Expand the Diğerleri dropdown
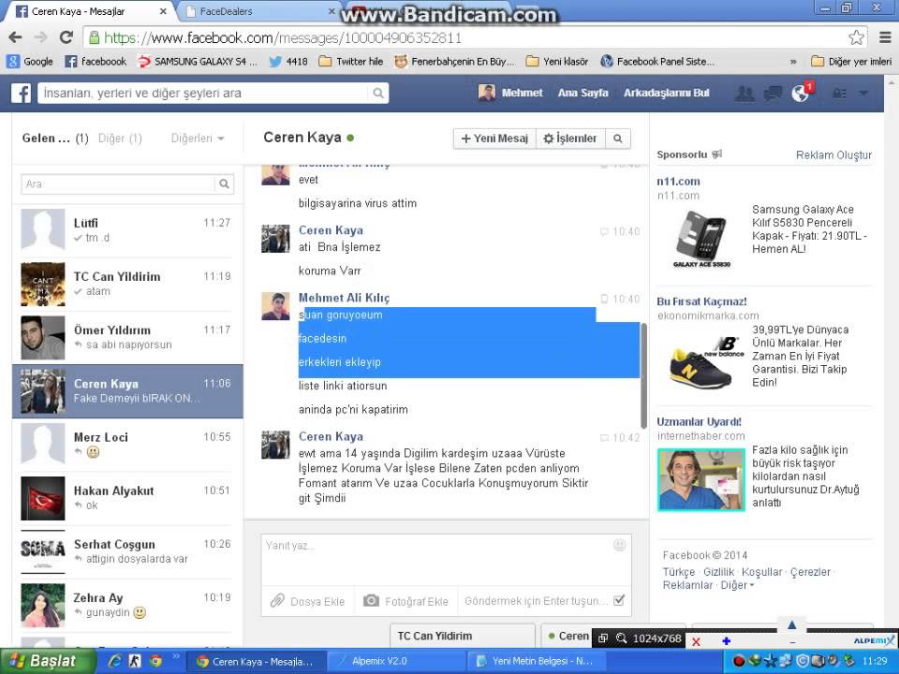 point(198,139)
